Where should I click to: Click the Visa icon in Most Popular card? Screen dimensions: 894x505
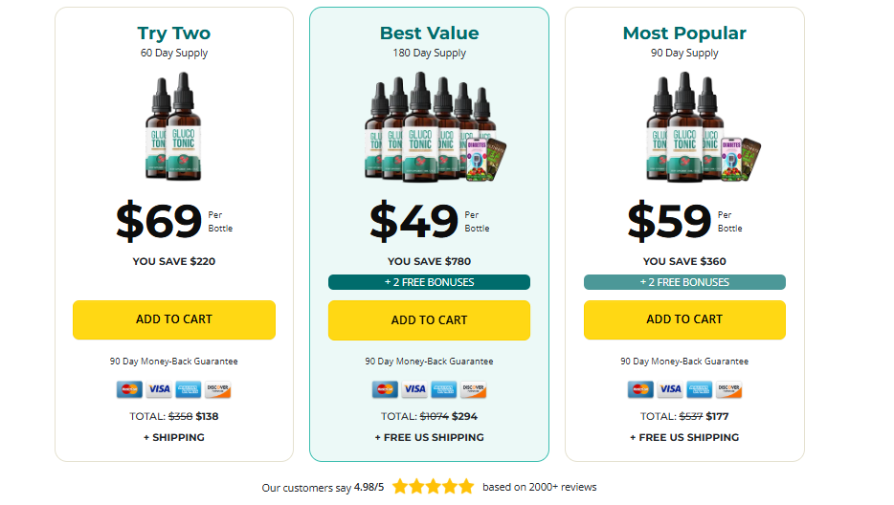[670, 389]
